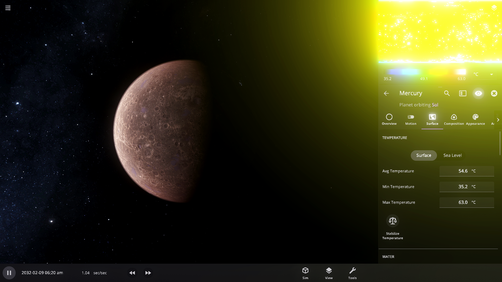Switch to the Motion tab
The height and width of the screenshot is (282, 502).
click(x=410, y=120)
